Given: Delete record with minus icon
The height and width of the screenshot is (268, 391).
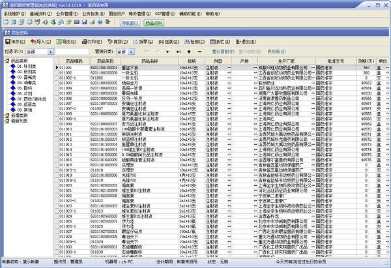Looking at the screenshot, I should (x=199, y=52).
